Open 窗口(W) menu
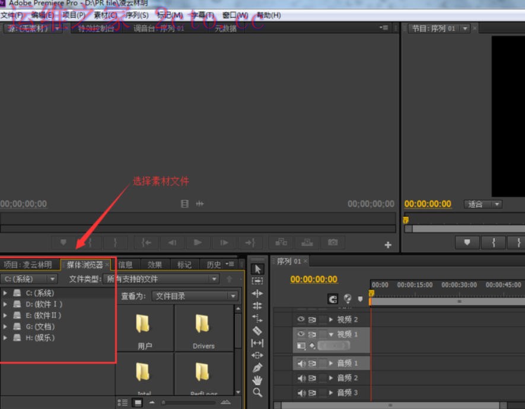This screenshot has width=525, height=409. tap(235, 15)
